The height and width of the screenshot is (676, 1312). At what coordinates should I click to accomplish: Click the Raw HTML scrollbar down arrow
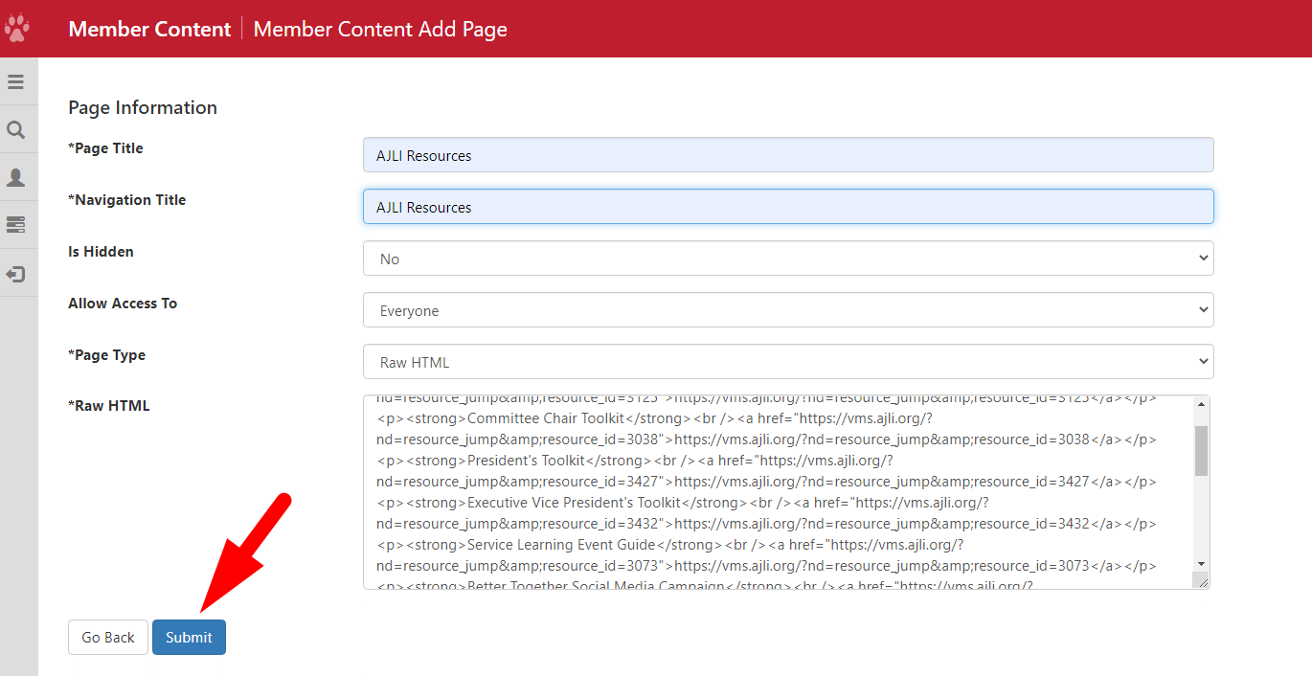(x=1202, y=564)
